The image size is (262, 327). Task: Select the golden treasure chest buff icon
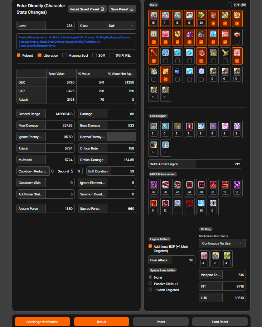[177, 34]
